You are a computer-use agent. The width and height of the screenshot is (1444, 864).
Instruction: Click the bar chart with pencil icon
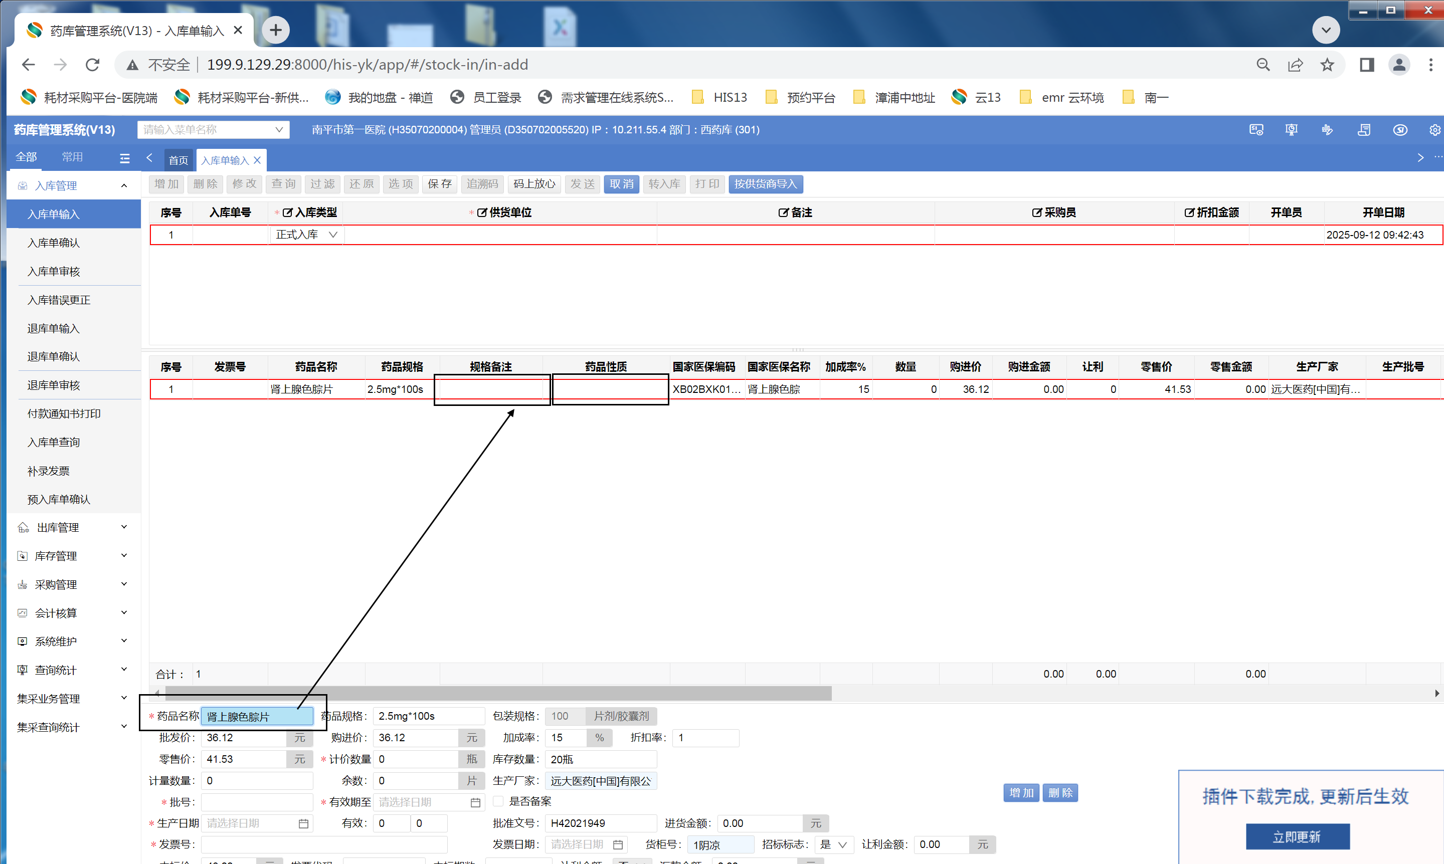(x=1328, y=130)
